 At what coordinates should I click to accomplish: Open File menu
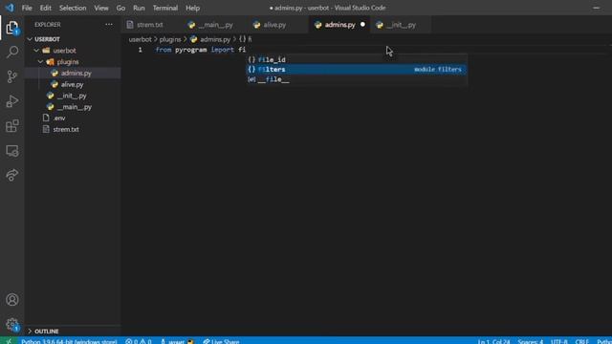27,8
